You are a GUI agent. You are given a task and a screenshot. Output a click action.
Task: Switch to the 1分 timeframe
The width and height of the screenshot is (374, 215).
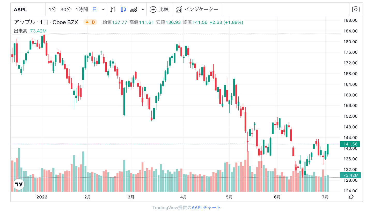point(52,9)
